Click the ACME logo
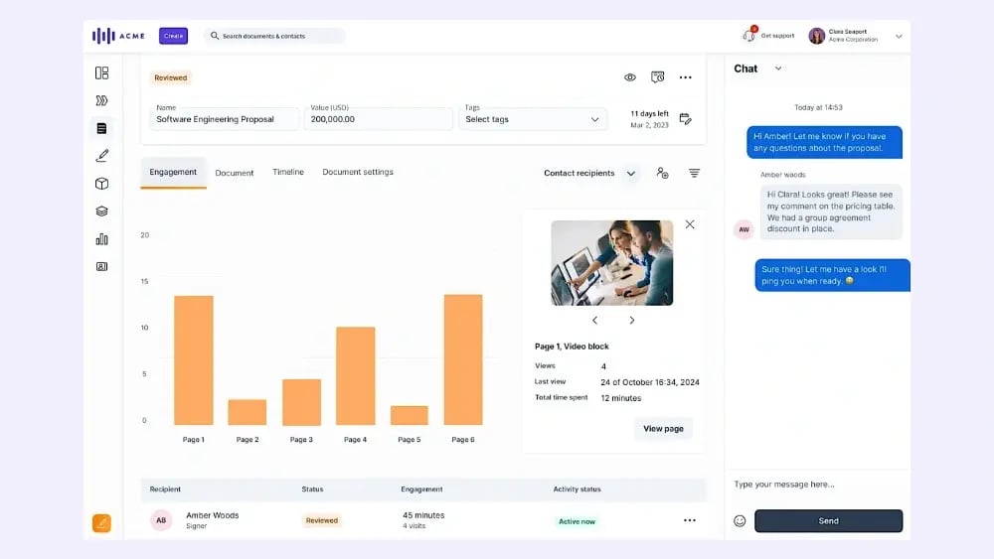 tap(118, 36)
